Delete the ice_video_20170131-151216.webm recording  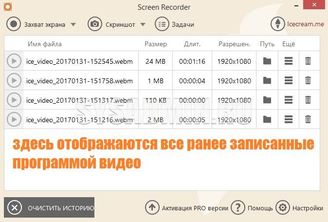click(308, 119)
